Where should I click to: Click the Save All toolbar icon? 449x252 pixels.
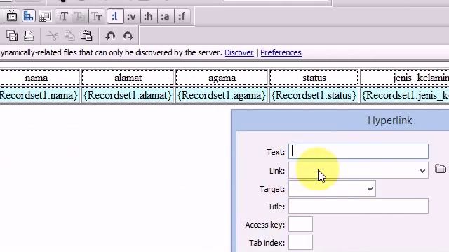pyautogui.click(x=12, y=36)
